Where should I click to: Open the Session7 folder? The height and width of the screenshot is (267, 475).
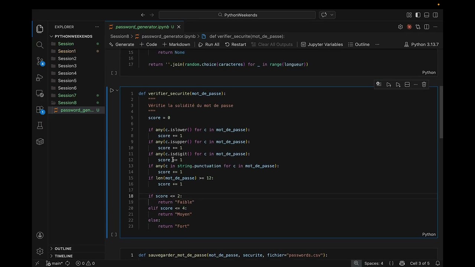pos(67,95)
